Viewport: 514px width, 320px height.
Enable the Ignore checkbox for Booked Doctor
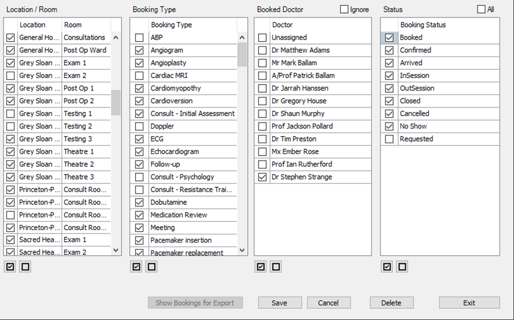tap(344, 9)
